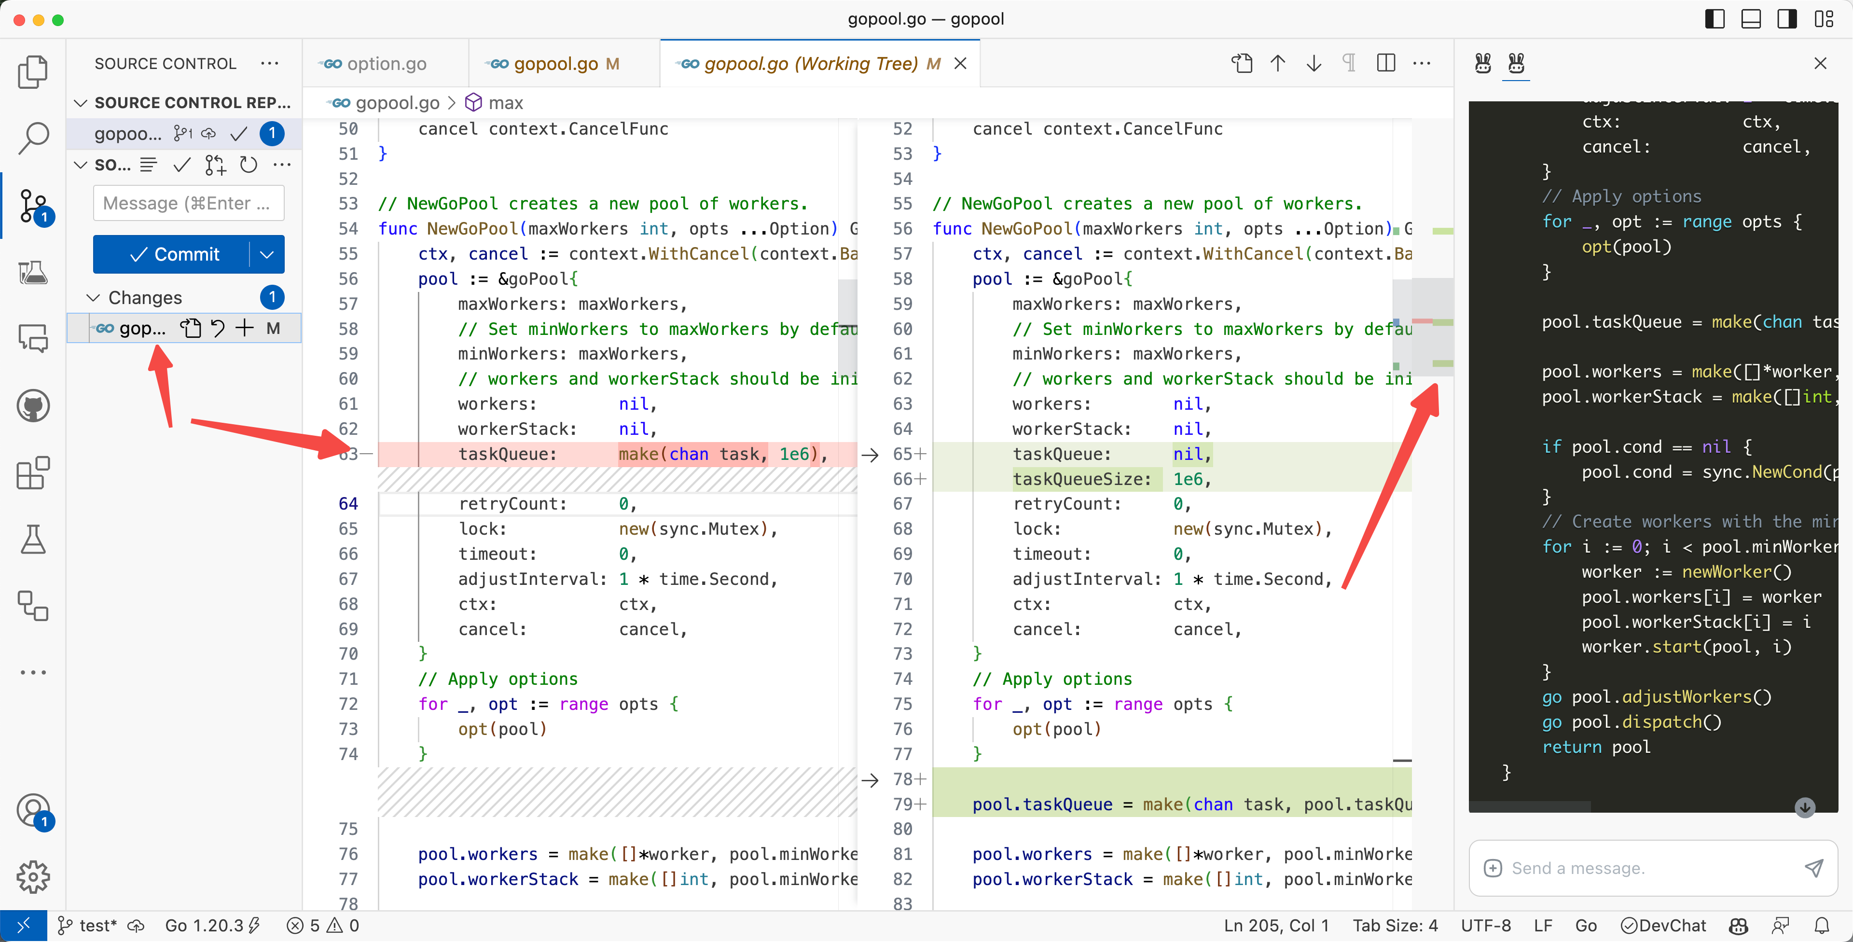Jump to next change with down arrow icon
The width and height of the screenshot is (1853, 942).
point(1314,63)
